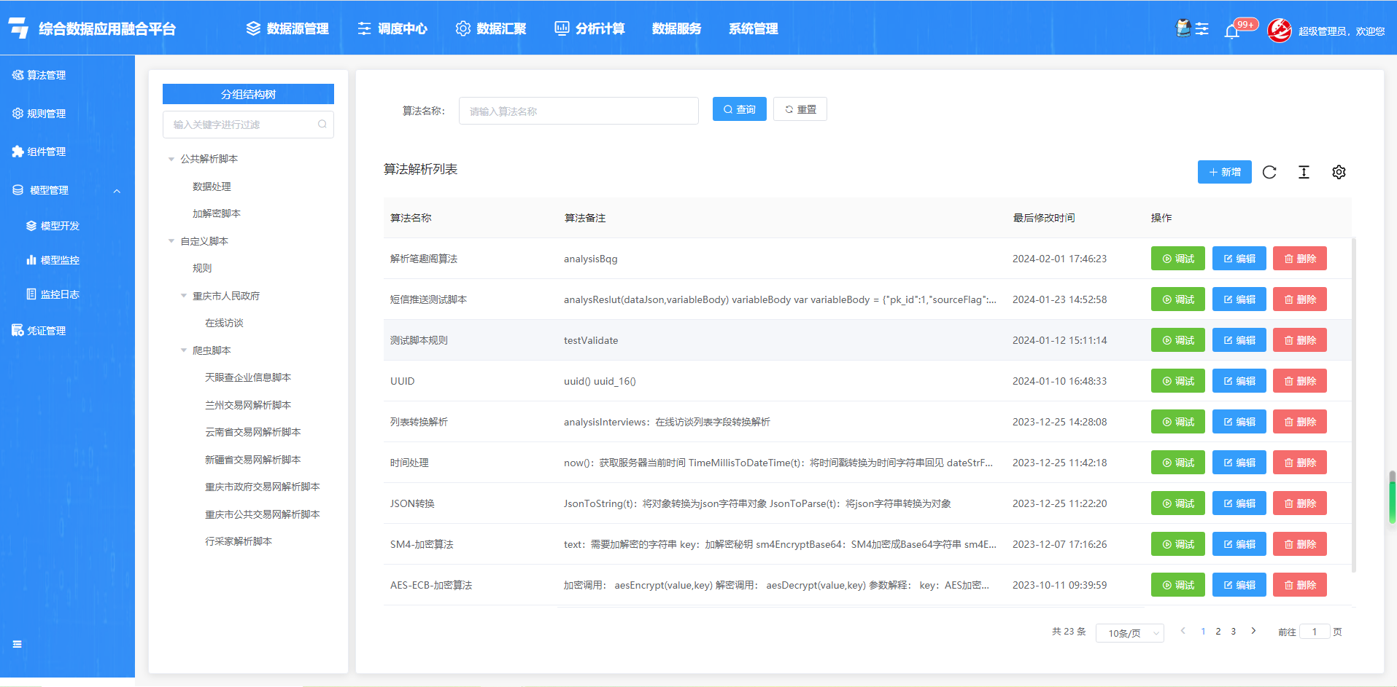Screen dimensions: 1397x687
Task: Go to next page arrow
Action: pos(1253,631)
